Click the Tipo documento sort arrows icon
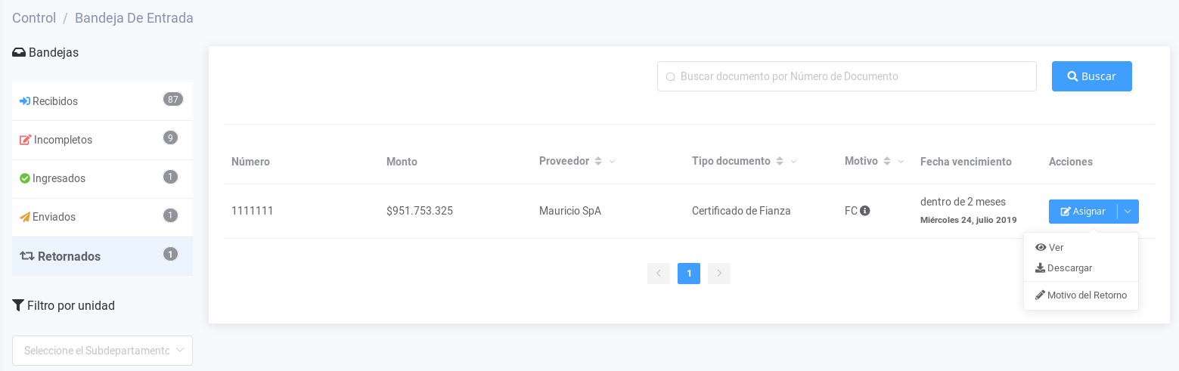 point(779,161)
